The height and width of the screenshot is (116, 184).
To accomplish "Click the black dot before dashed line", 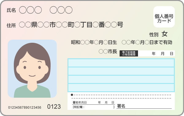I will pos(72,95).
